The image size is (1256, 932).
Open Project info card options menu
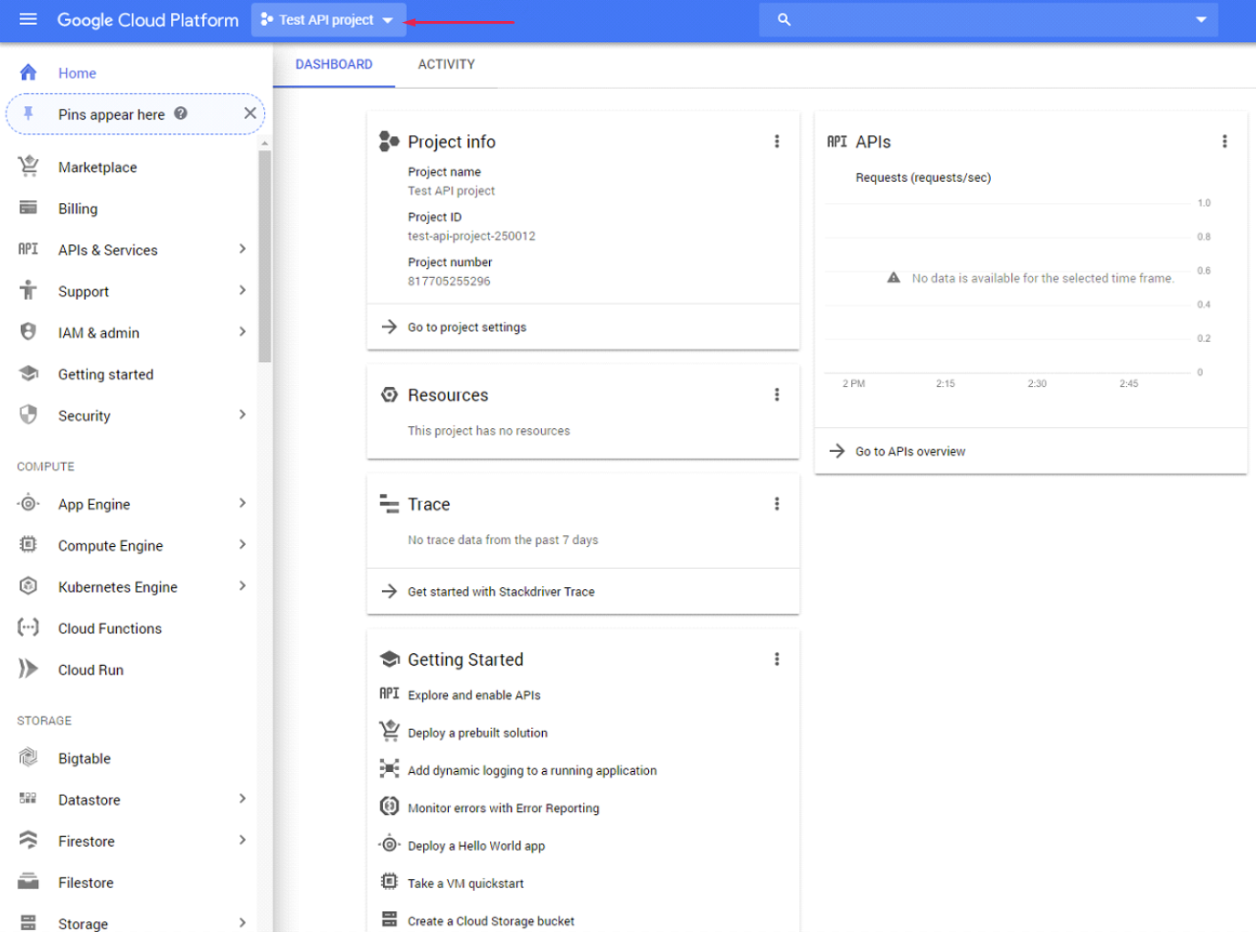coord(776,142)
